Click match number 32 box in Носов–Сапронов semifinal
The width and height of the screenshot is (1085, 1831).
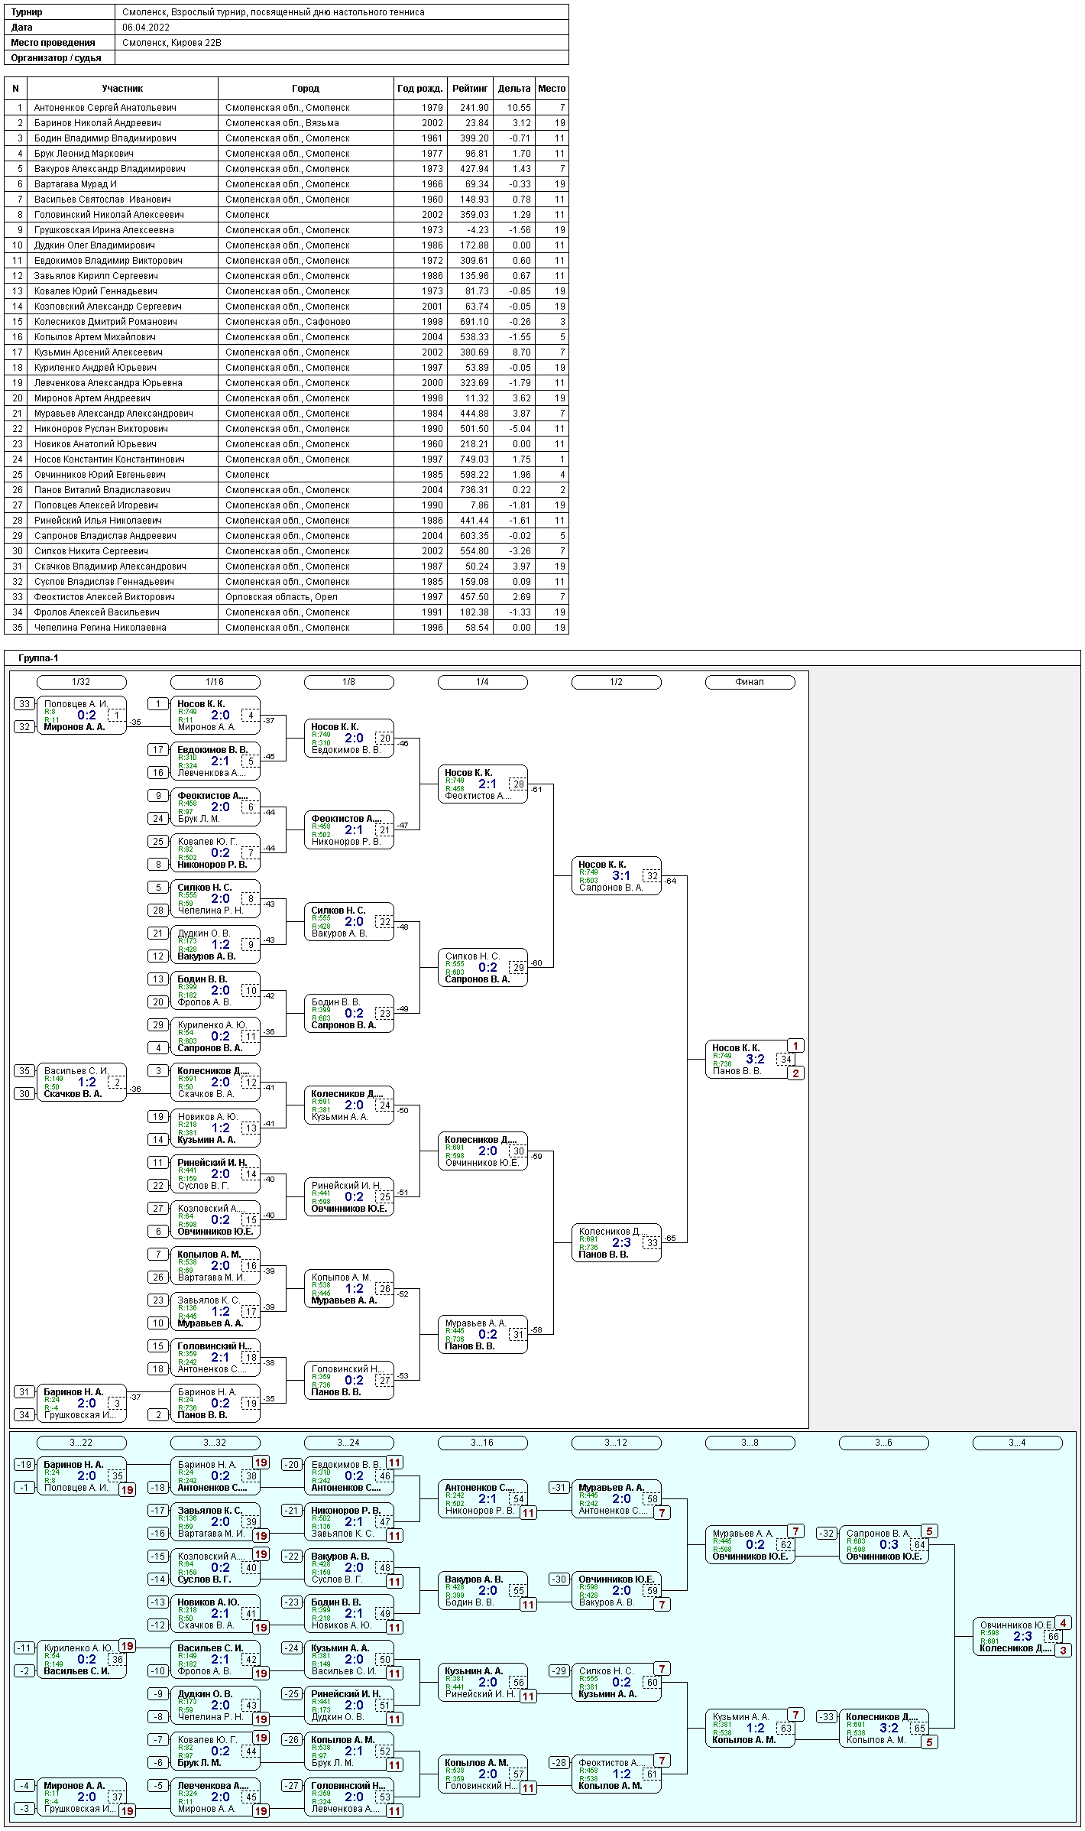tap(652, 876)
